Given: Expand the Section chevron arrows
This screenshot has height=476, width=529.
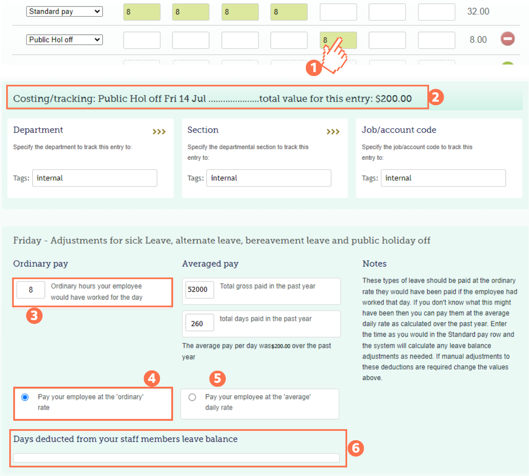Looking at the screenshot, I should coord(333,132).
